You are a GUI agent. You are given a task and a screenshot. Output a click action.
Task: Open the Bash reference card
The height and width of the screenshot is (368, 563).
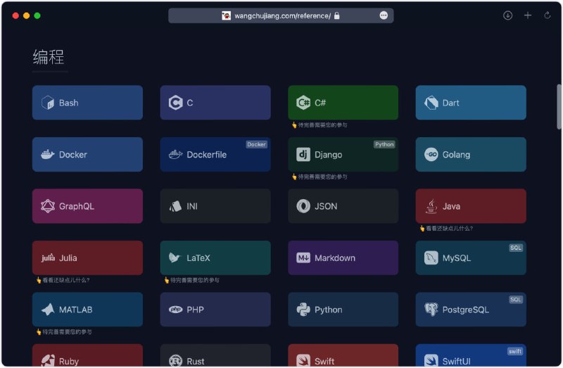click(87, 103)
